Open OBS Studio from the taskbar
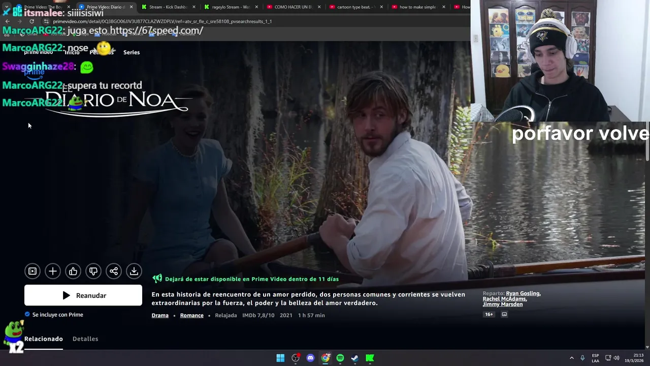The height and width of the screenshot is (366, 650). click(296, 358)
